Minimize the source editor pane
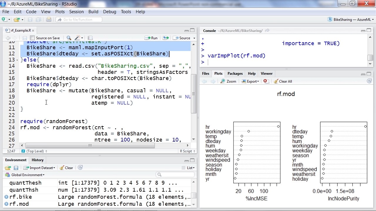This screenshot has height=211, width=376. tap(187, 30)
